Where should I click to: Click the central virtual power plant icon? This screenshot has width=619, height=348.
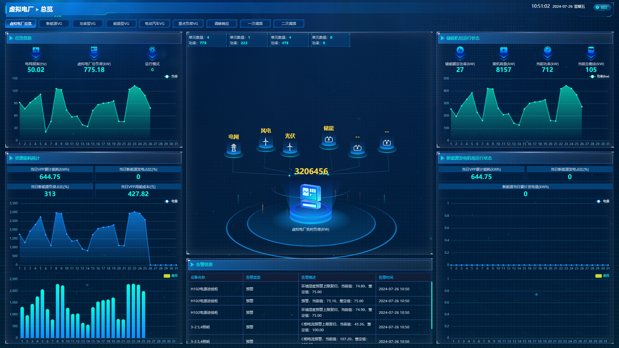point(310,197)
